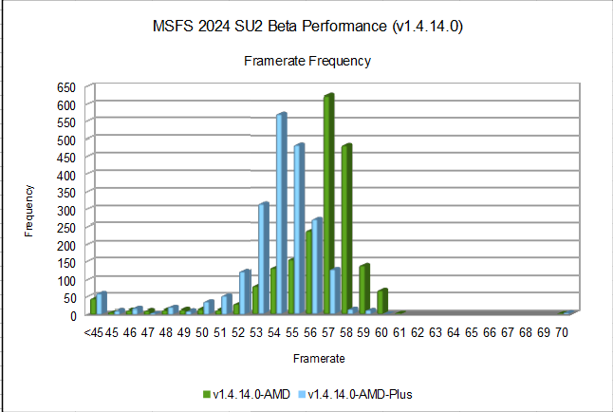Select the 'v1.4.14.0-AMD-Plus' legend label
Image resolution: width=613 pixels, height=412 pixels.
tap(360, 394)
